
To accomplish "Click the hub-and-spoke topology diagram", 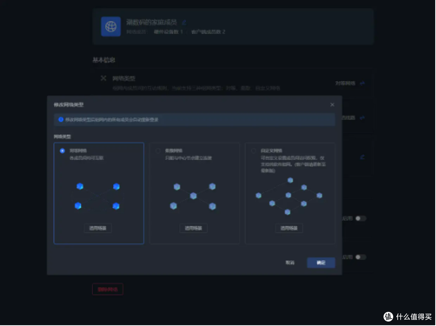I will [x=193, y=196].
